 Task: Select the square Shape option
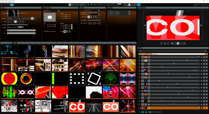(x=65, y=31)
